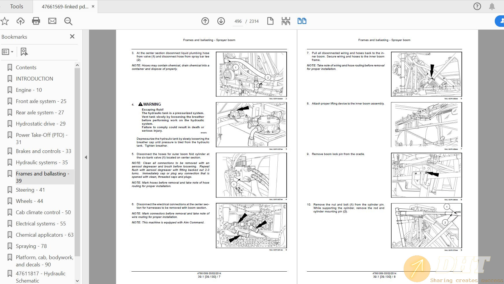Enable scrolling page view icon
The width and height of the screenshot is (504, 284).
point(286,21)
